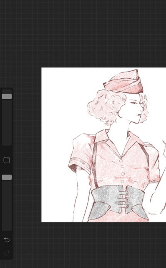Select the square modify button between sliders
The height and width of the screenshot is (268, 166).
[x=7, y=160]
